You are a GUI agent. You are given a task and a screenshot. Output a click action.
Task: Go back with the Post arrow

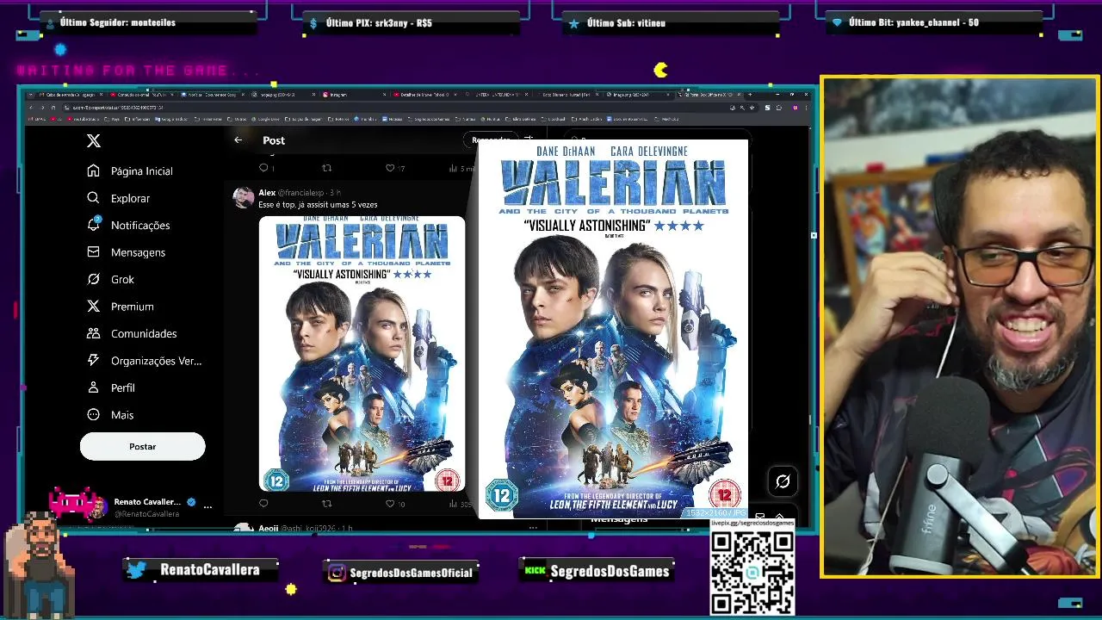tap(238, 140)
